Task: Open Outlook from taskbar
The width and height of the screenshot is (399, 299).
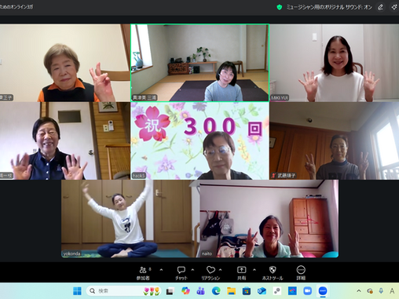Action: coord(262,291)
